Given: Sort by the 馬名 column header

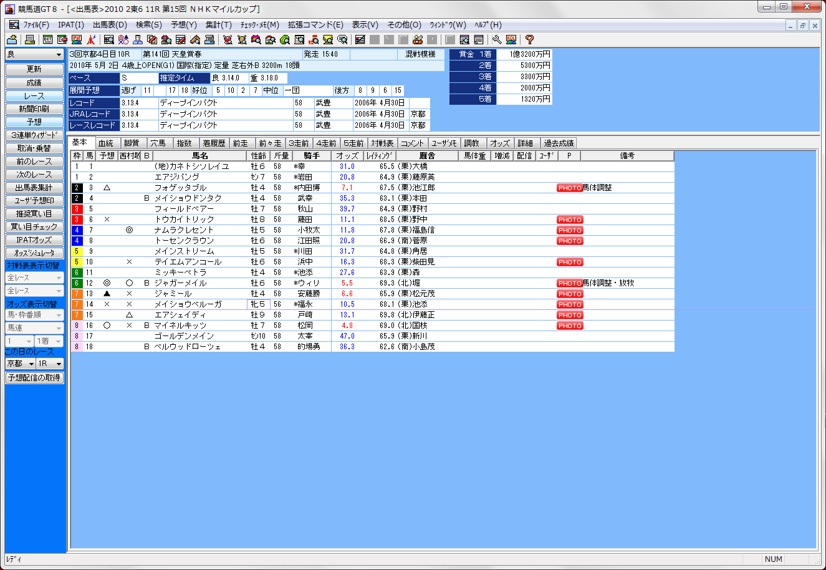Looking at the screenshot, I should point(200,156).
